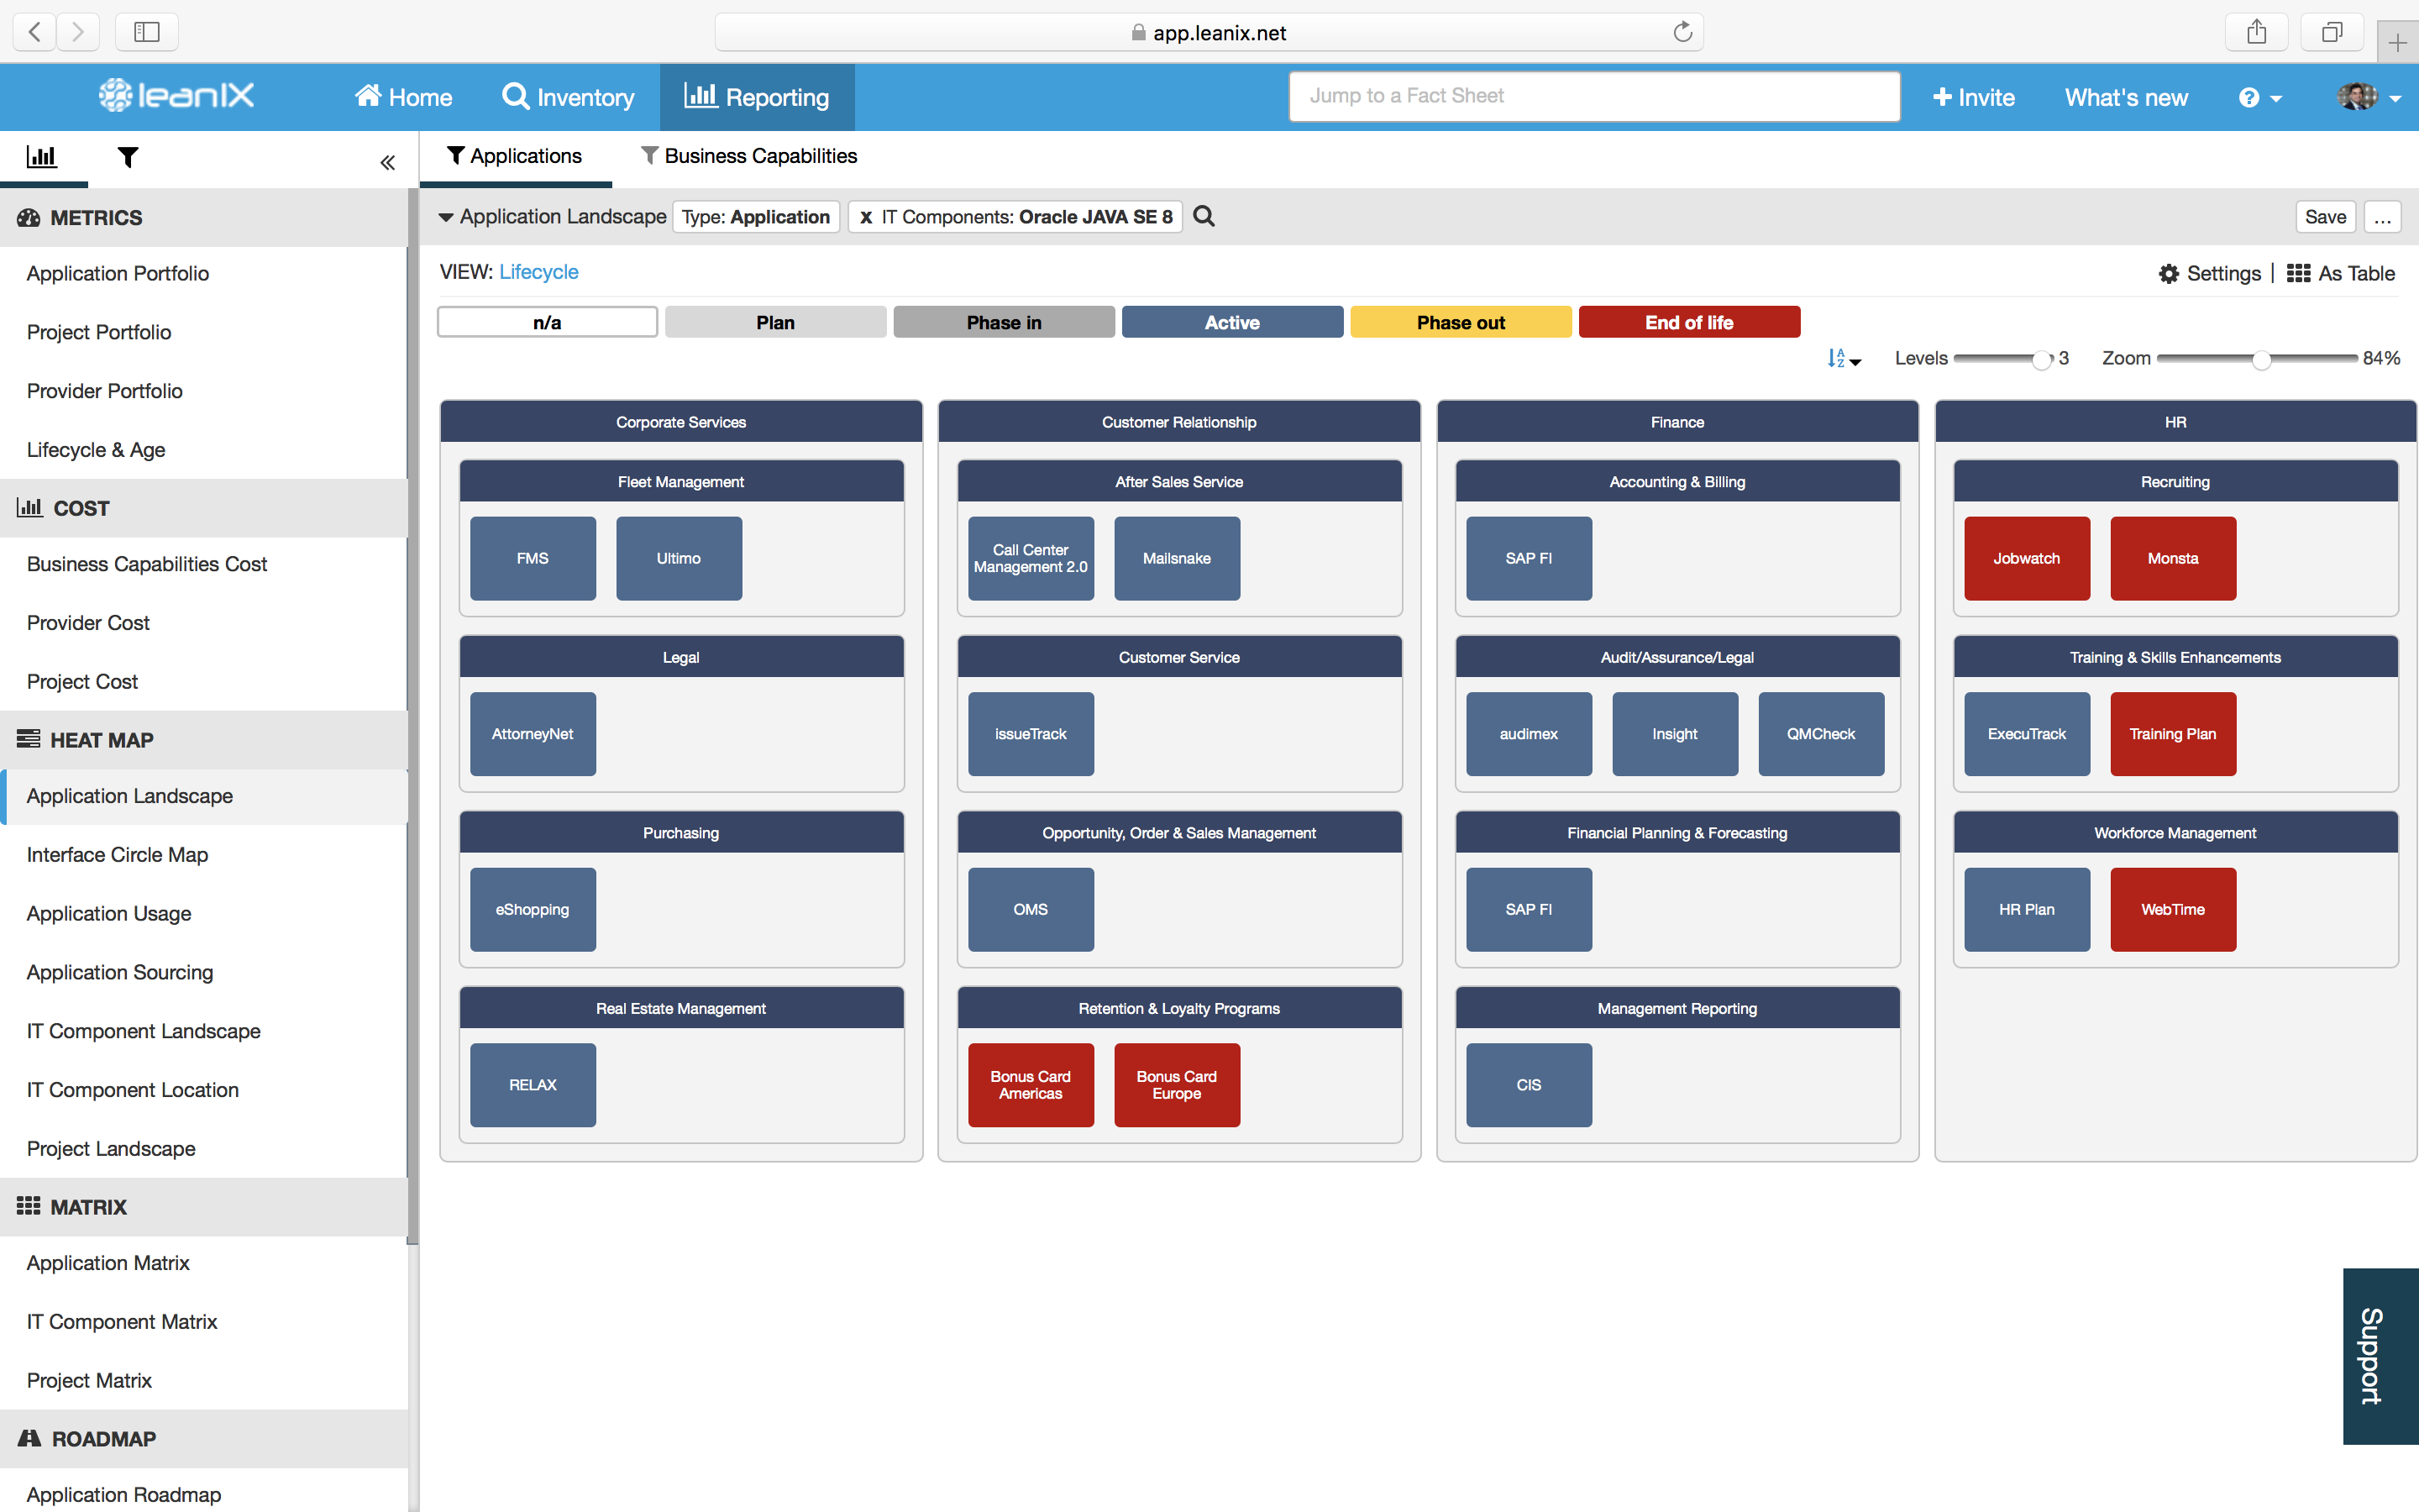Select the Applications filter tab

(x=515, y=156)
